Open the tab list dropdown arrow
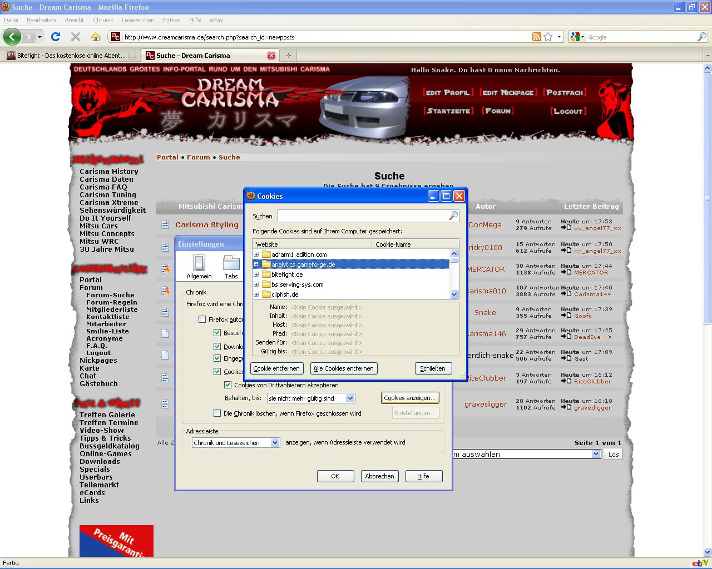The image size is (712, 569). (x=707, y=56)
